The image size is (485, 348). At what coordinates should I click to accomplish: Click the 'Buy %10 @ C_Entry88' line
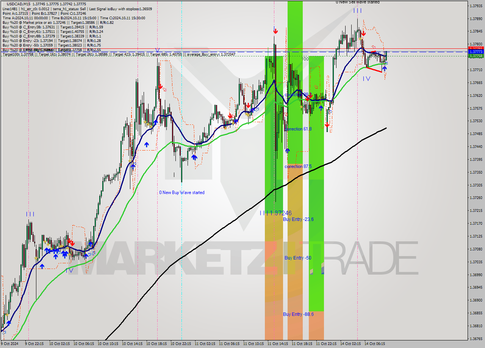coord(53,36)
